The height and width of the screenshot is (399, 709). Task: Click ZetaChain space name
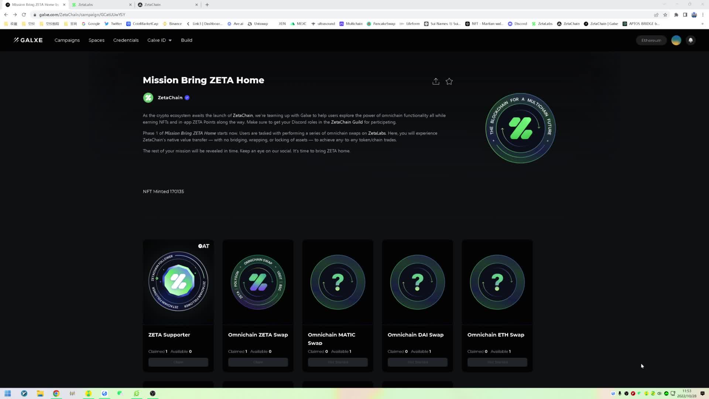coord(170,98)
